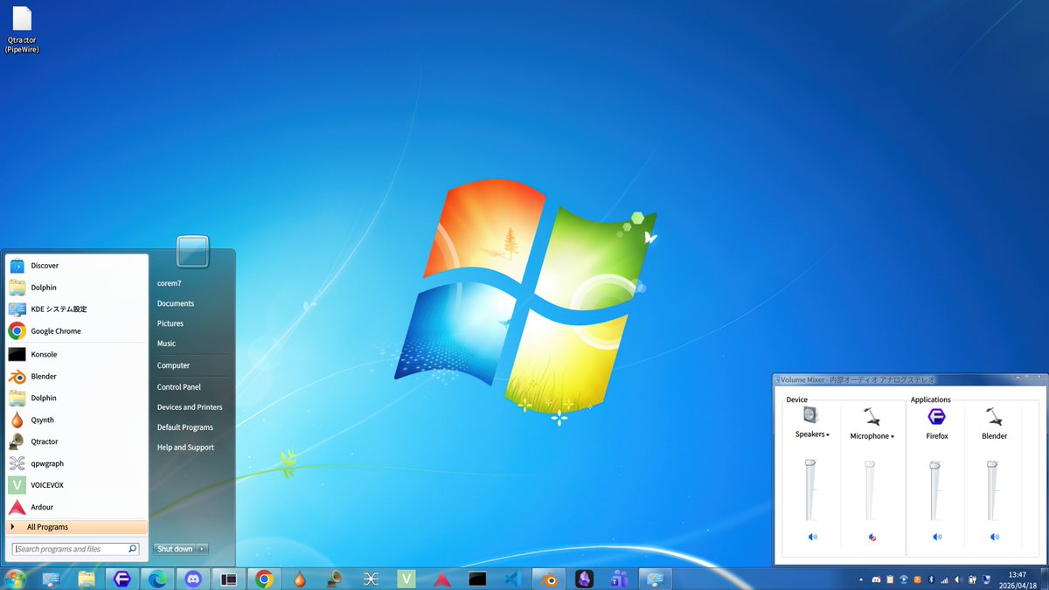Open the corem7 user folder link
The image size is (1049, 590).
click(169, 283)
